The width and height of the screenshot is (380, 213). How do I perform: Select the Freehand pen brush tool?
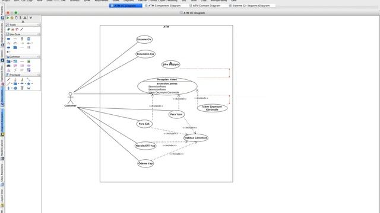click(x=22, y=79)
